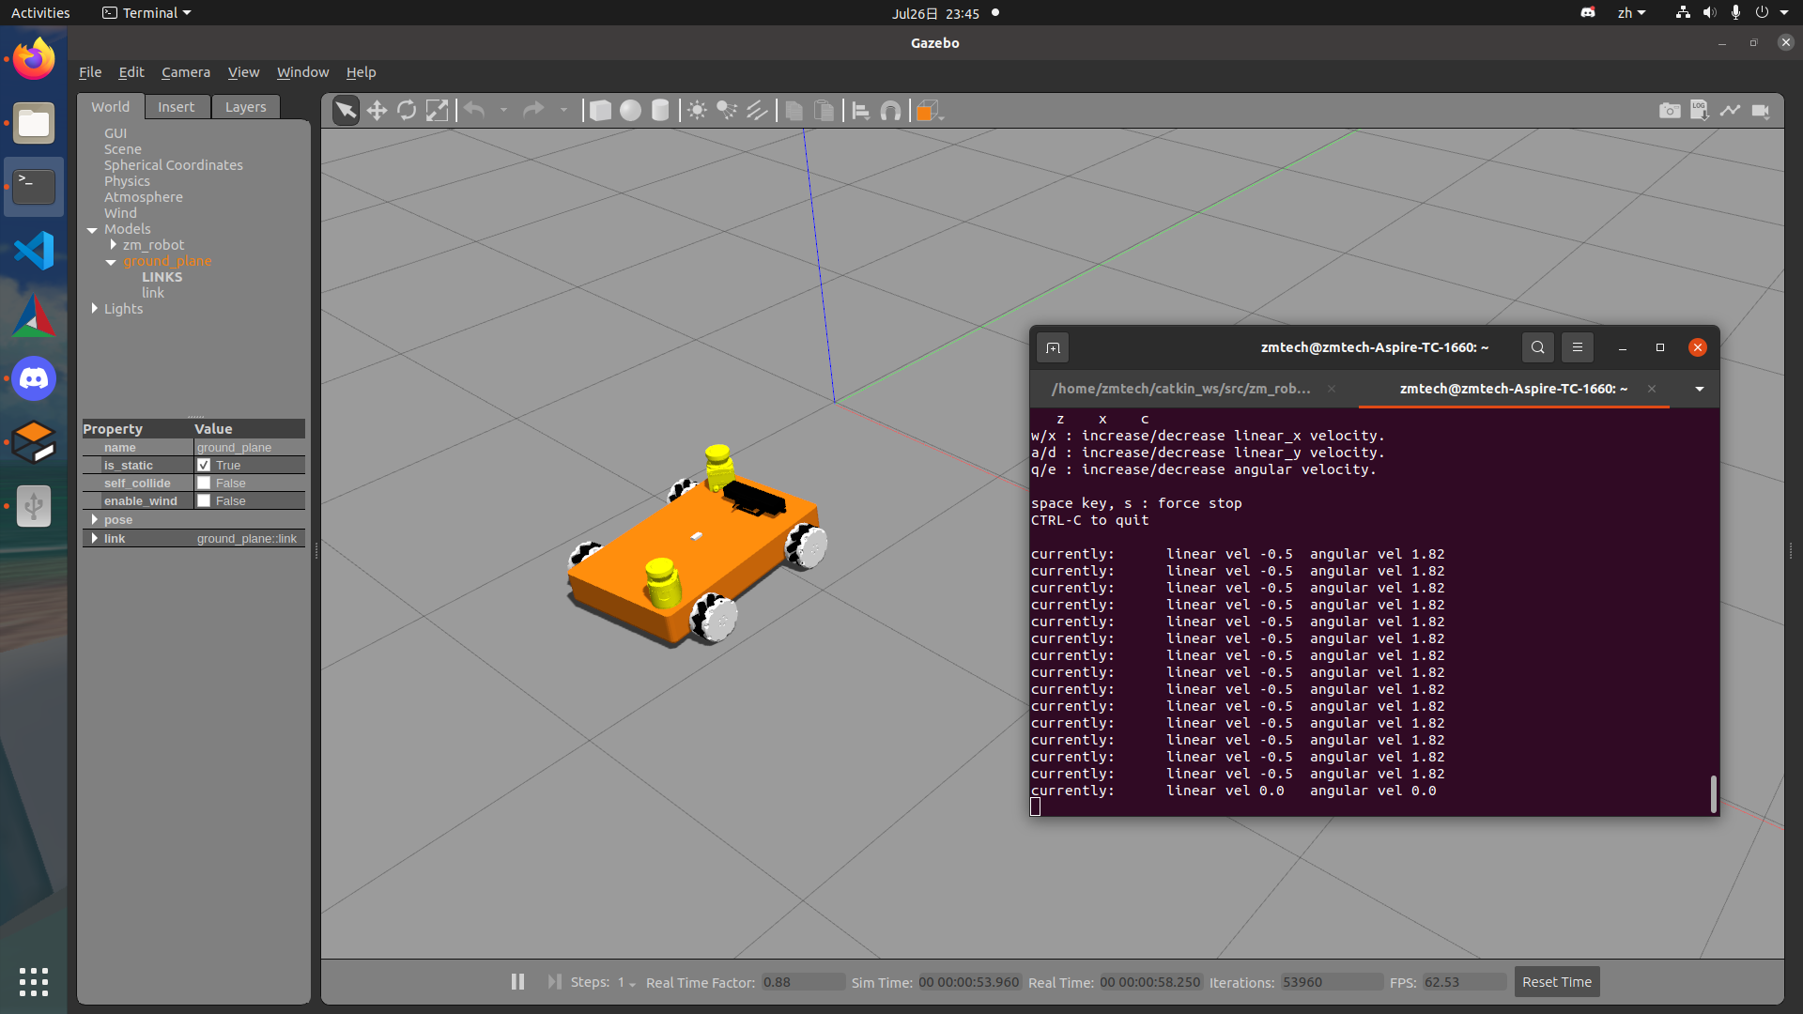Select Spherical Coordinates in World tree
1803x1014 pixels.
[x=173, y=165]
